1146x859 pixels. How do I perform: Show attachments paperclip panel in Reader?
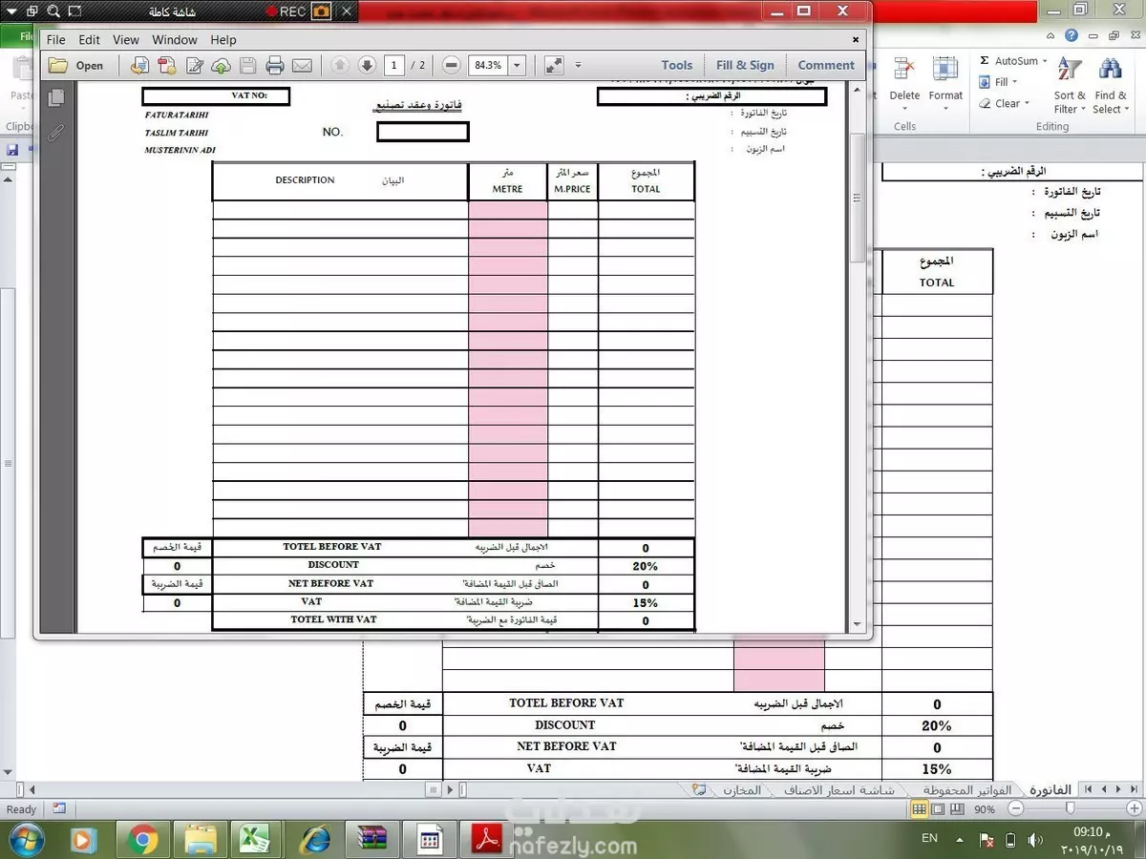tap(56, 132)
